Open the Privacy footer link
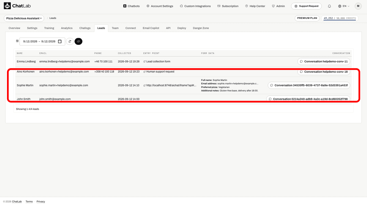This screenshot has height=206, width=367. click(41, 201)
